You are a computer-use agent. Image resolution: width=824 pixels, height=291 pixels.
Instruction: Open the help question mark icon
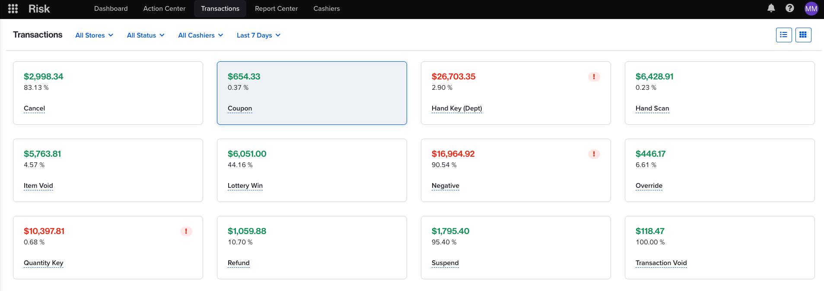pyautogui.click(x=789, y=8)
